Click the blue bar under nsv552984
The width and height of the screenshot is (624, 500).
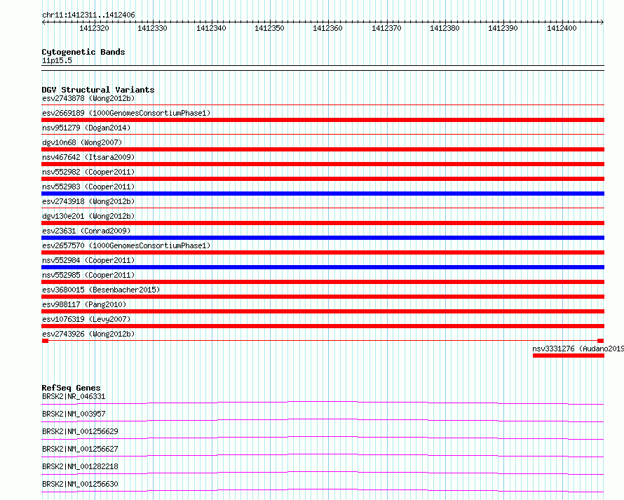pos(323,267)
